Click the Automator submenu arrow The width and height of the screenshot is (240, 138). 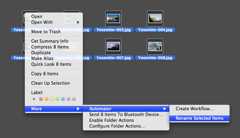click(x=165, y=109)
